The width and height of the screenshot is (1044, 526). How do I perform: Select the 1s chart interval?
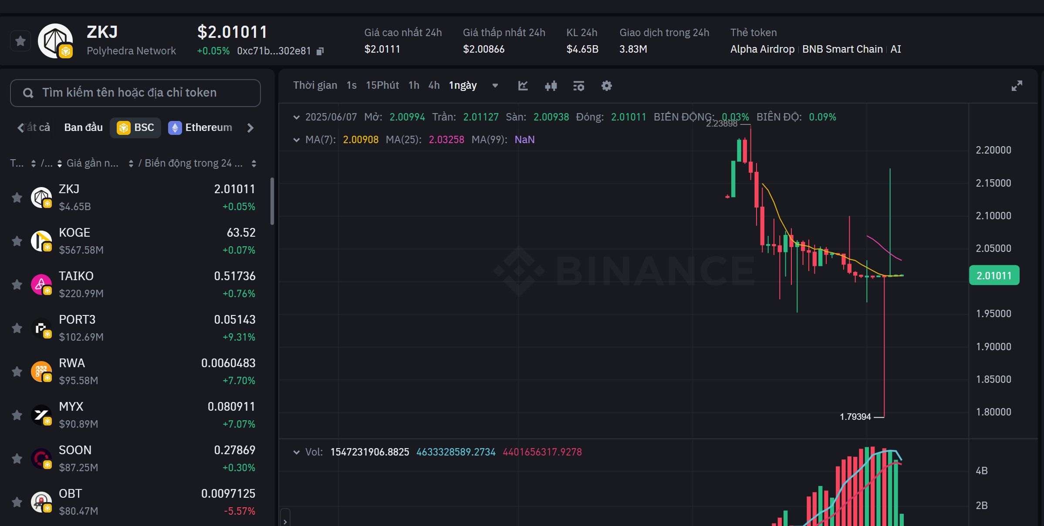tap(351, 85)
